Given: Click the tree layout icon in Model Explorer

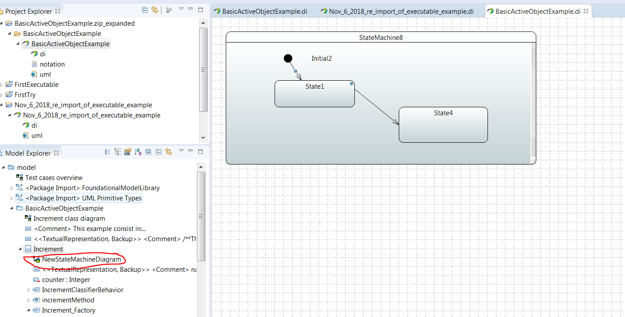Looking at the screenshot, I should click(x=118, y=152).
